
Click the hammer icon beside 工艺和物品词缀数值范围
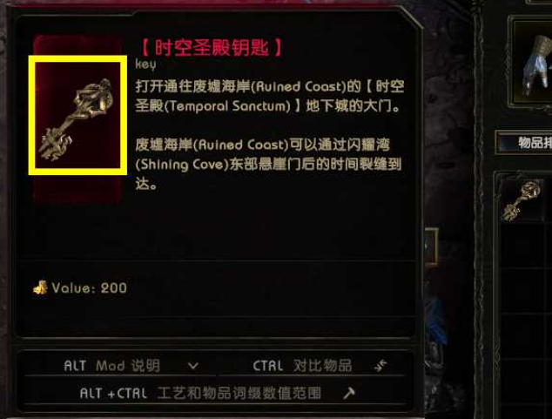(349, 393)
